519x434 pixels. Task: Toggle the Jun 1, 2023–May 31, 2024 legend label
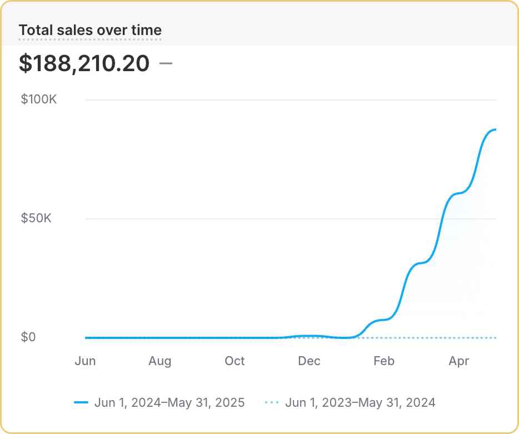pos(360,402)
